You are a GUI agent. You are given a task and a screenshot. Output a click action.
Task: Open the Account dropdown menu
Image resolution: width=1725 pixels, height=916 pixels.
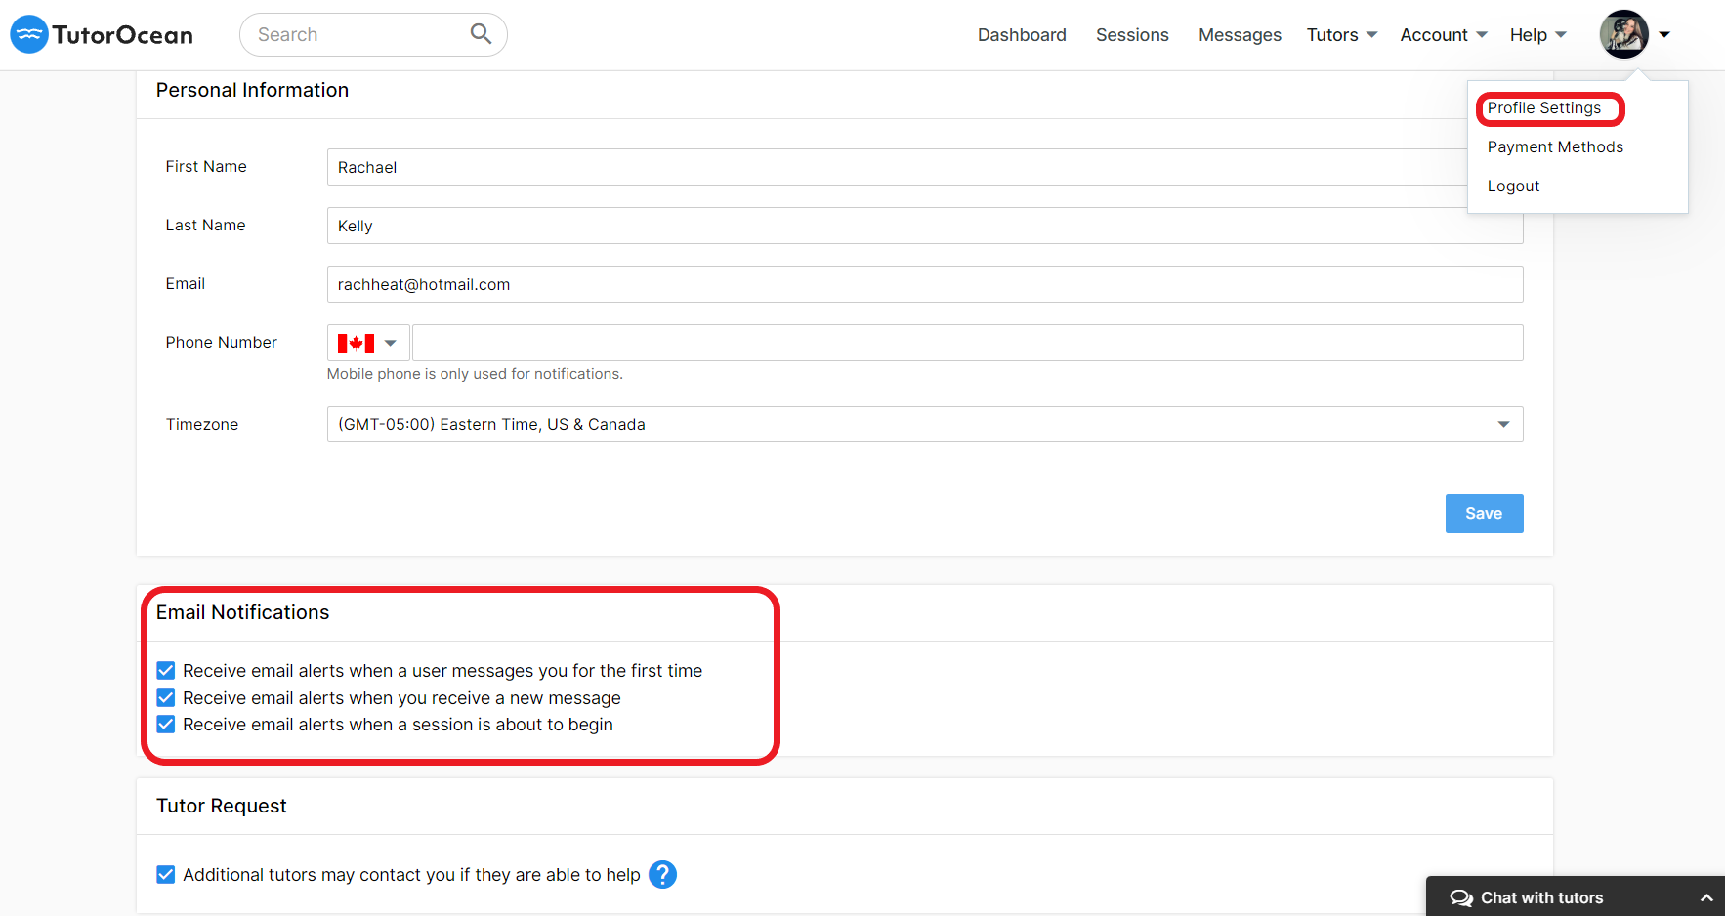[x=1444, y=35]
